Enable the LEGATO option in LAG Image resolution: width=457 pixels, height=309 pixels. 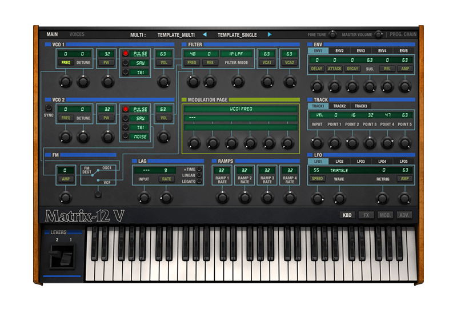click(200, 182)
